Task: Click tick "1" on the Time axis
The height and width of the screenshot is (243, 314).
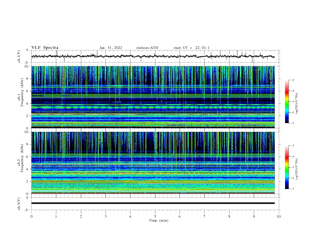Action: [56, 216]
